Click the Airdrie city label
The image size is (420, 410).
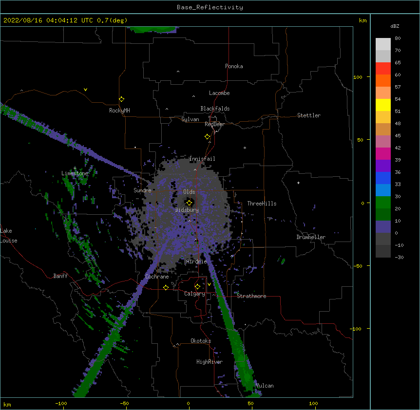click(x=197, y=261)
